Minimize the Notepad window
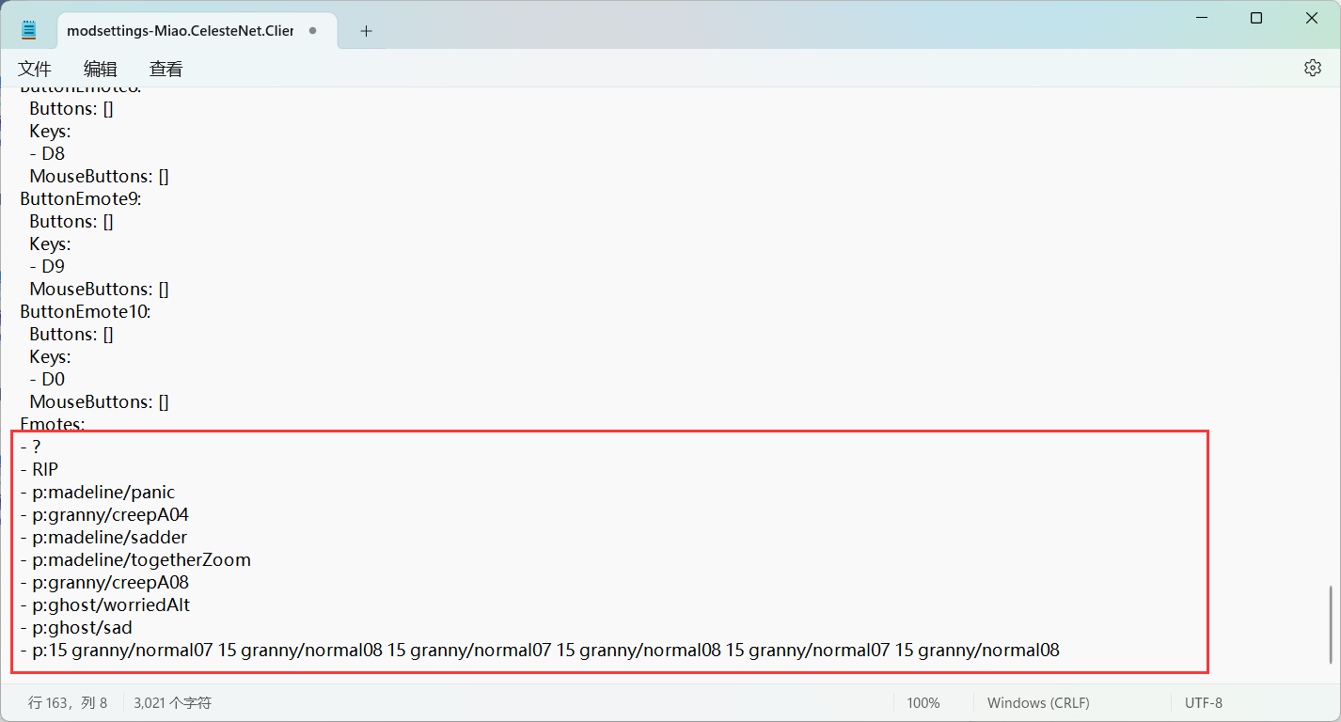This screenshot has width=1341, height=722. (x=1201, y=18)
